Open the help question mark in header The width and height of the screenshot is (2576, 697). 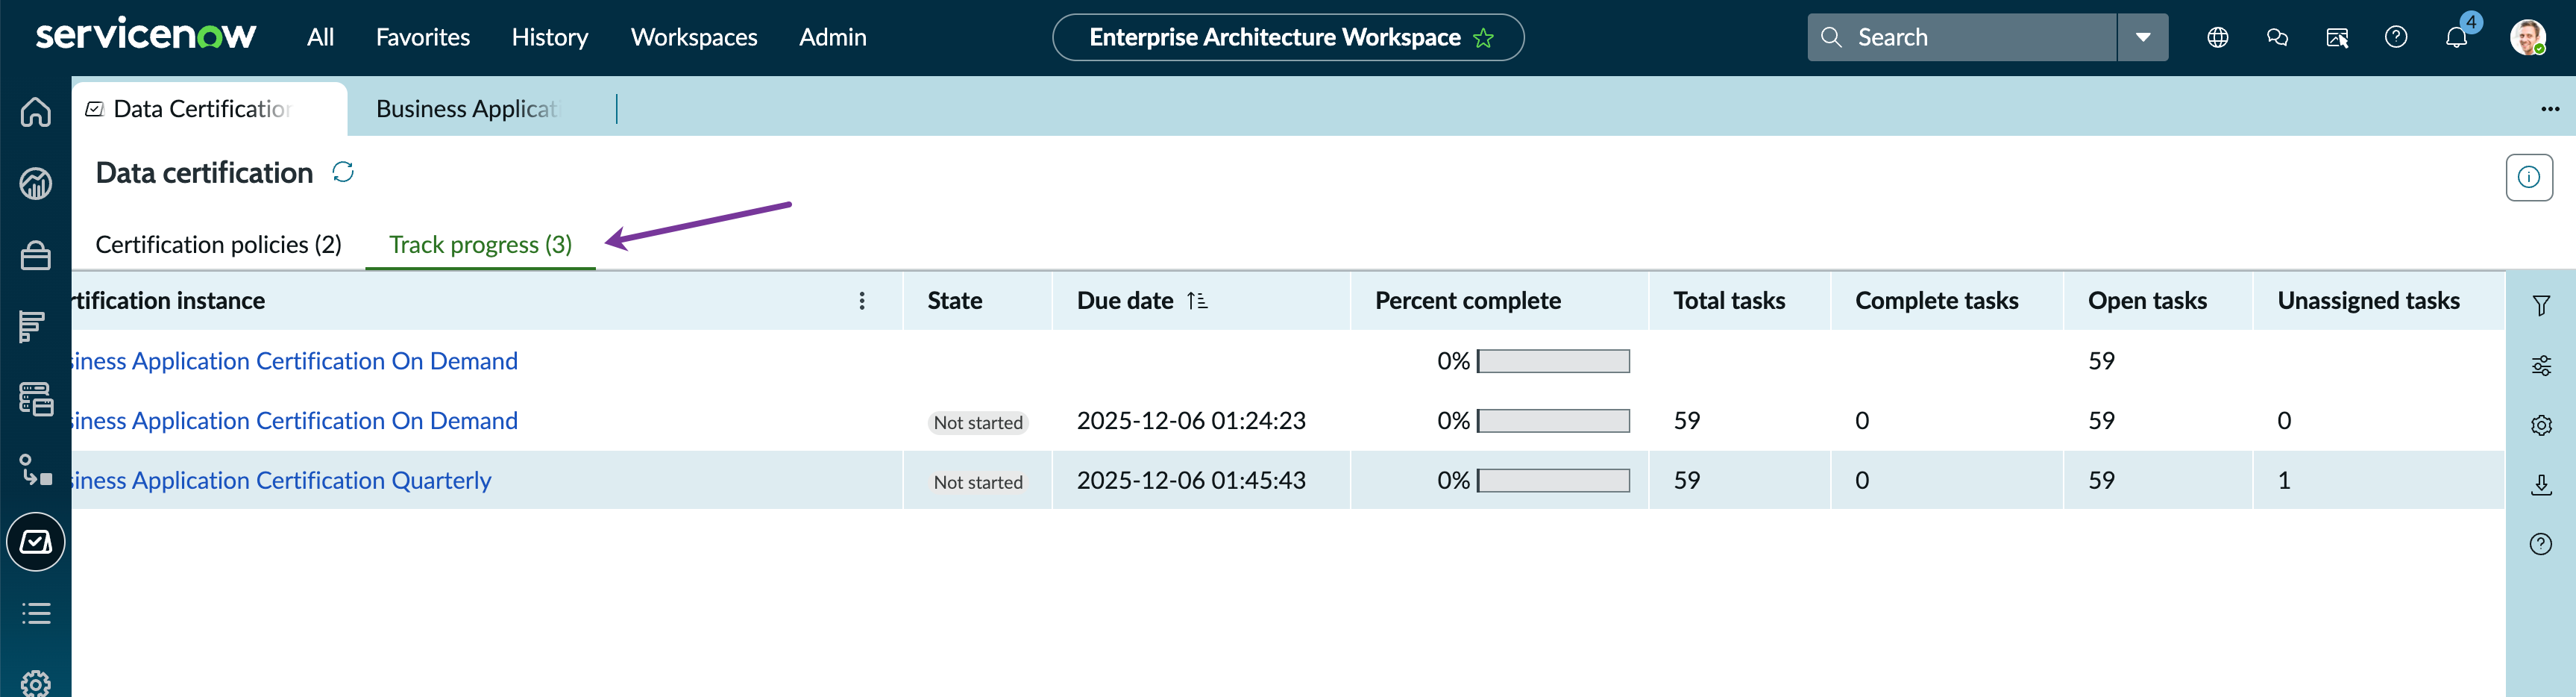point(2396,37)
